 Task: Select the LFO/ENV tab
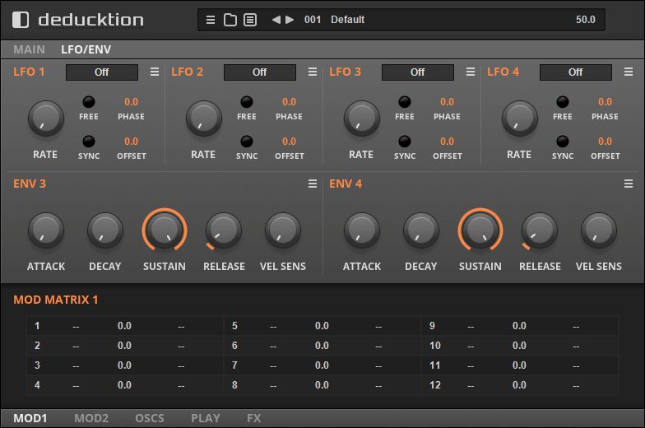[86, 49]
